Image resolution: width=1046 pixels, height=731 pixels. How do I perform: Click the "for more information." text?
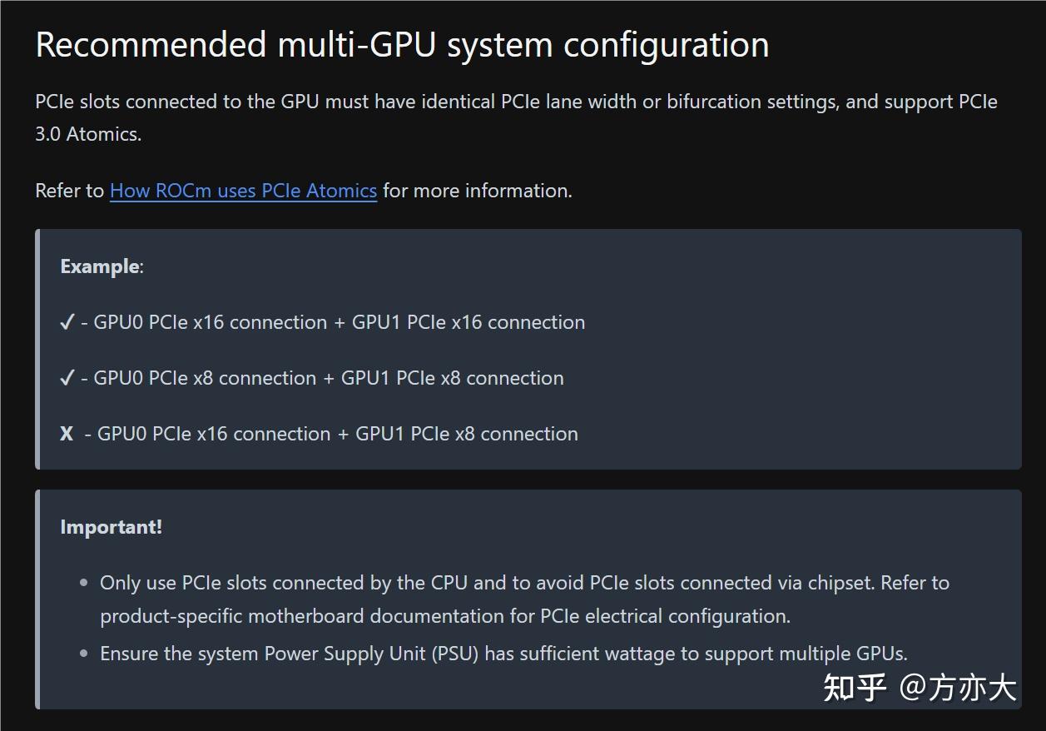point(478,191)
